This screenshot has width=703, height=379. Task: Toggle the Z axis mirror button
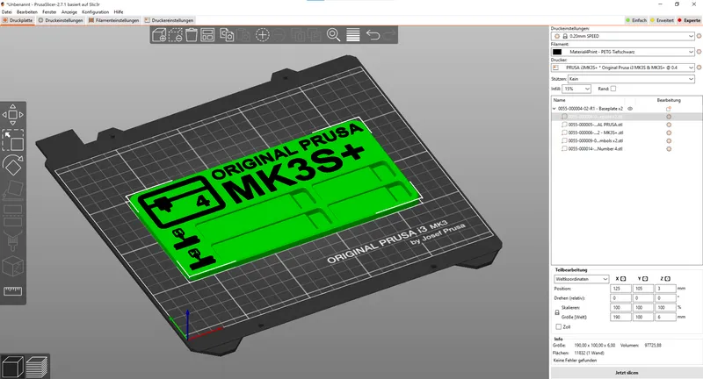pyautogui.click(x=668, y=279)
